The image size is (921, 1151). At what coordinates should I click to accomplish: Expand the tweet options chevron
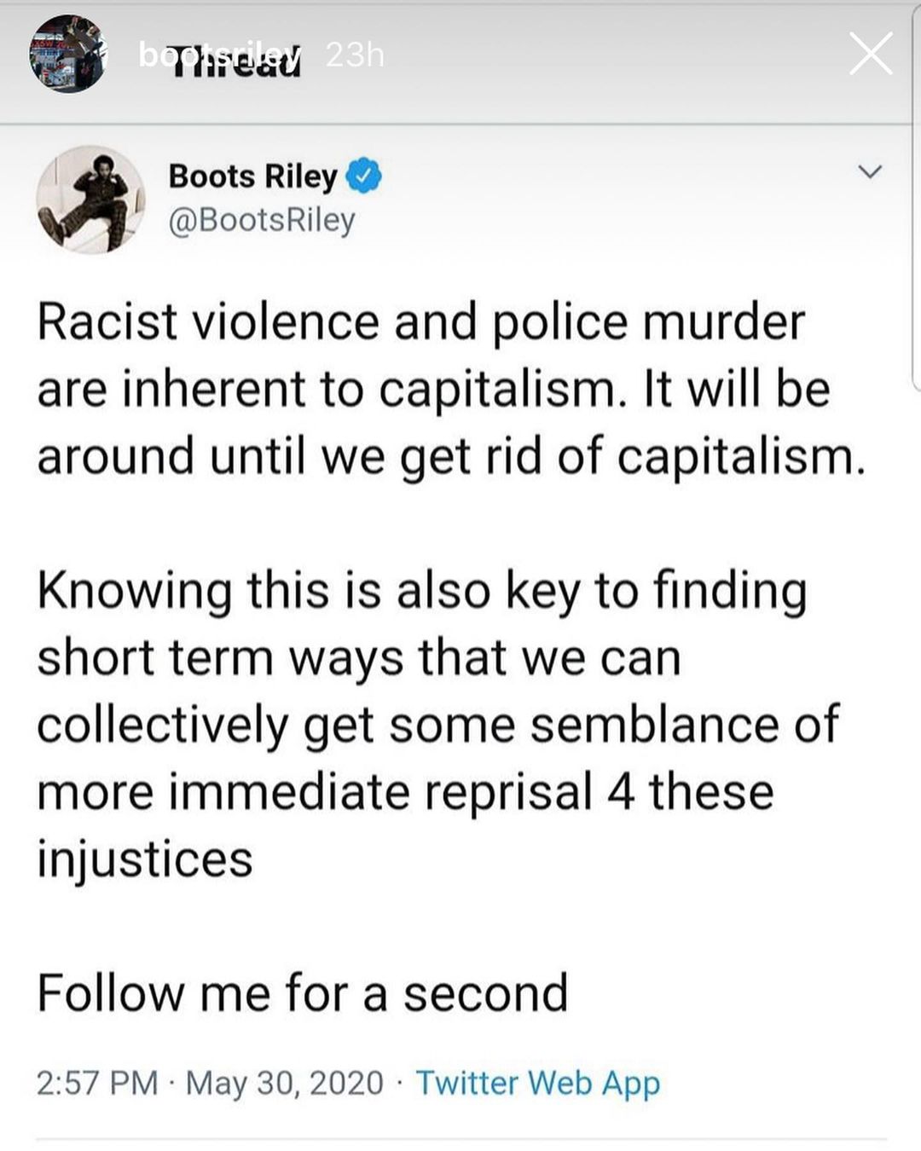pyautogui.click(x=869, y=172)
